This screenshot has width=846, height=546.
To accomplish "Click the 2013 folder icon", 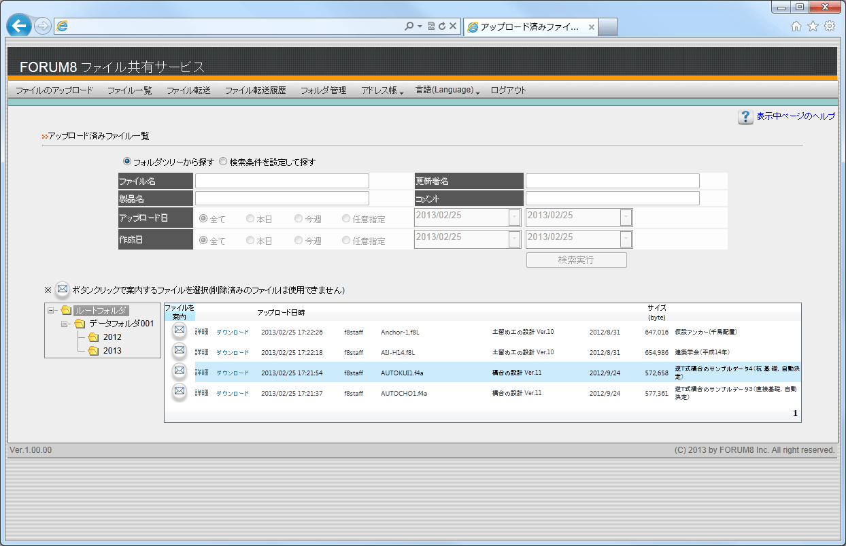I will click(x=93, y=351).
